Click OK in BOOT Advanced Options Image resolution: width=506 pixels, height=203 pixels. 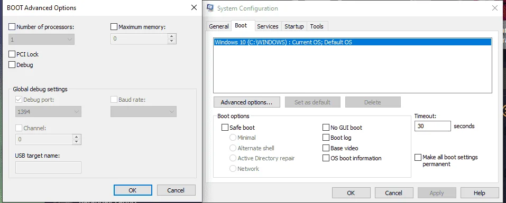pos(133,190)
